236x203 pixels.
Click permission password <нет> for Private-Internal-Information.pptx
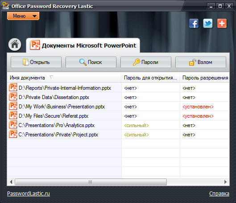pyautogui.click(x=189, y=88)
